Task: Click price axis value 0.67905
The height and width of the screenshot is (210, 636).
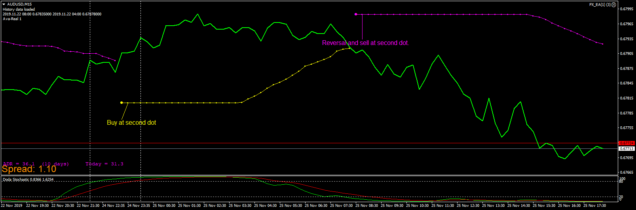Action: tap(627, 54)
